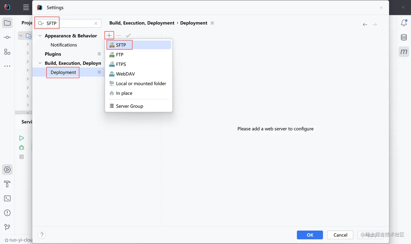This screenshot has height=244, width=411.
Task: Open the Terminal tool window
Action: 7,198
